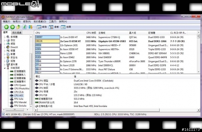Image resolution: width=202 pixels, height=132 pixels.
Task: Expand the DirectX tree node
Action: (5, 47)
